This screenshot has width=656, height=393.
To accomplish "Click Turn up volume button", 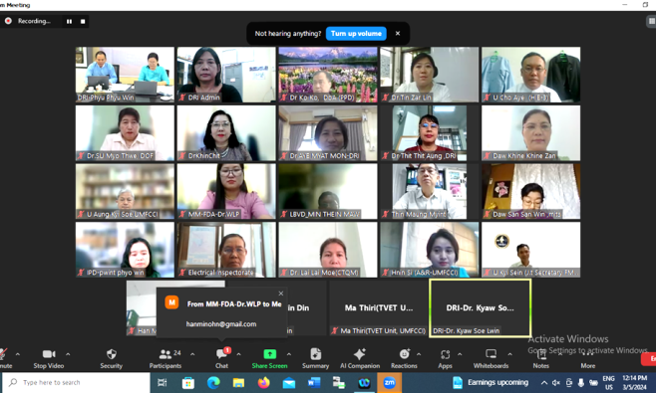I will pyautogui.click(x=356, y=34).
